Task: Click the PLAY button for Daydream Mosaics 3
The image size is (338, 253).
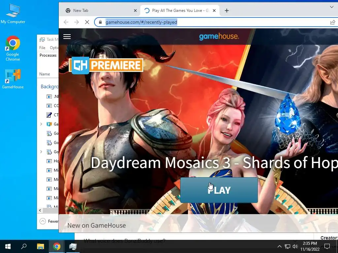Action: [219, 190]
